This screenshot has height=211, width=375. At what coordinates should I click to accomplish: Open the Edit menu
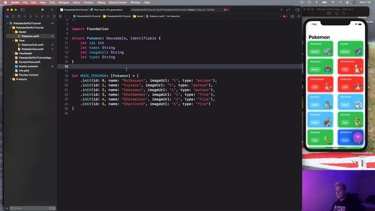(33, 2)
